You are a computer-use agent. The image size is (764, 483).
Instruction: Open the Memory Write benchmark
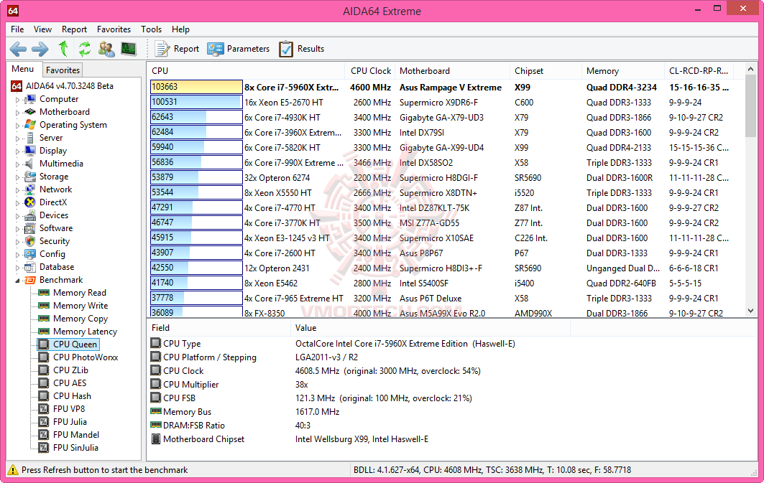(80, 306)
